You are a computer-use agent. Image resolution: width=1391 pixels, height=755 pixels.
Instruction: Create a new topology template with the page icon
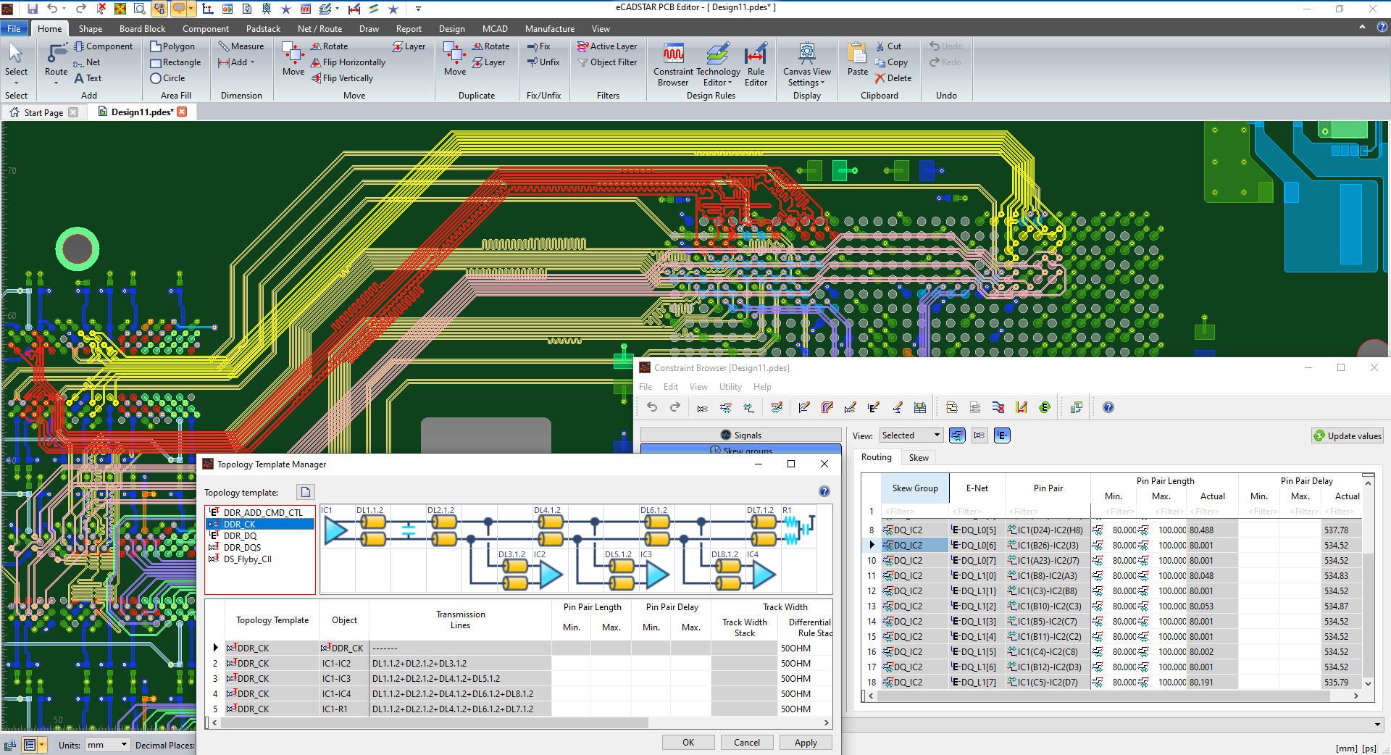click(x=306, y=493)
